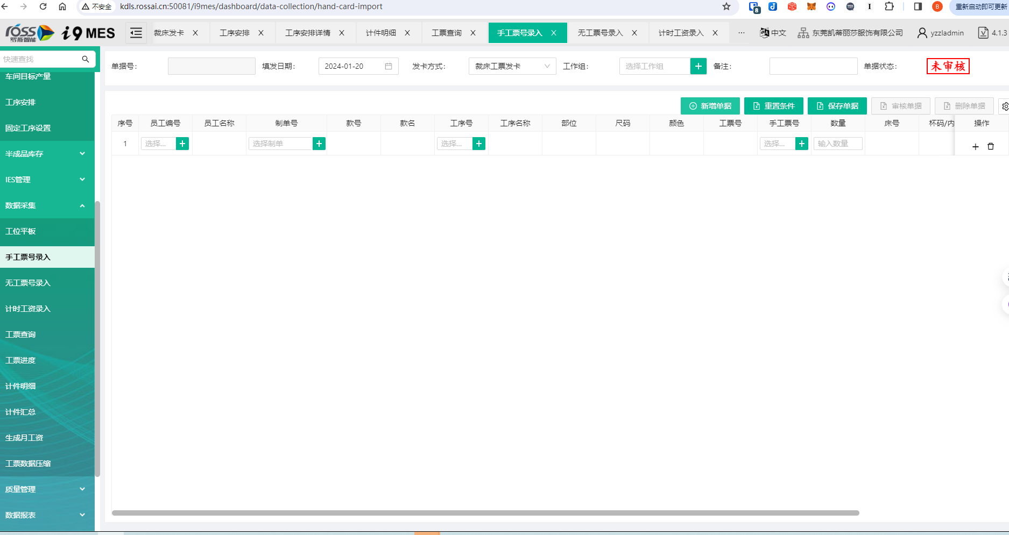Click the version 4.1.3 document icon
Viewport: 1009px width, 535px height.
pos(983,33)
